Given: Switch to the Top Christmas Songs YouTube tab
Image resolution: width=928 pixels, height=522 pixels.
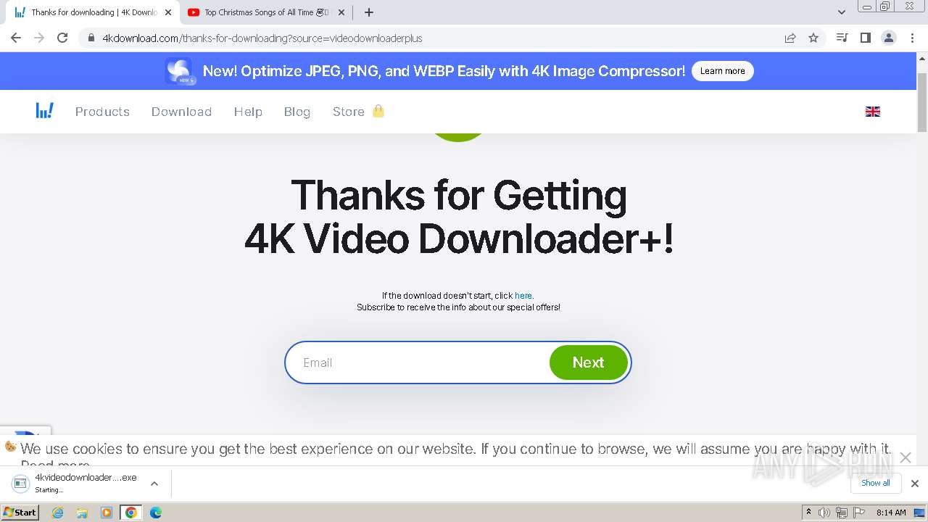Looking at the screenshot, I should click(x=265, y=12).
